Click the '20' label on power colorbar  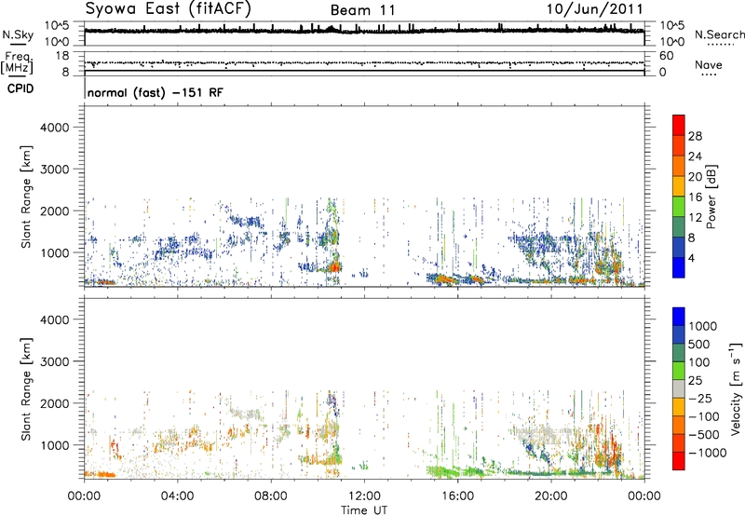(695, 177)
